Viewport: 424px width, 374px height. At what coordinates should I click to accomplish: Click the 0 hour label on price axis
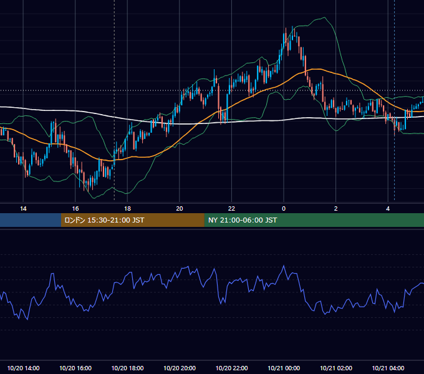pos(284,209)
